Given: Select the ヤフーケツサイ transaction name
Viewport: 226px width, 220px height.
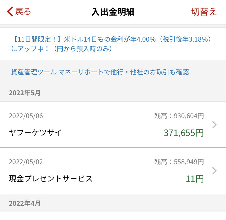Looking at the screenshot, I should pyautogui.click(x=35, y=133).
